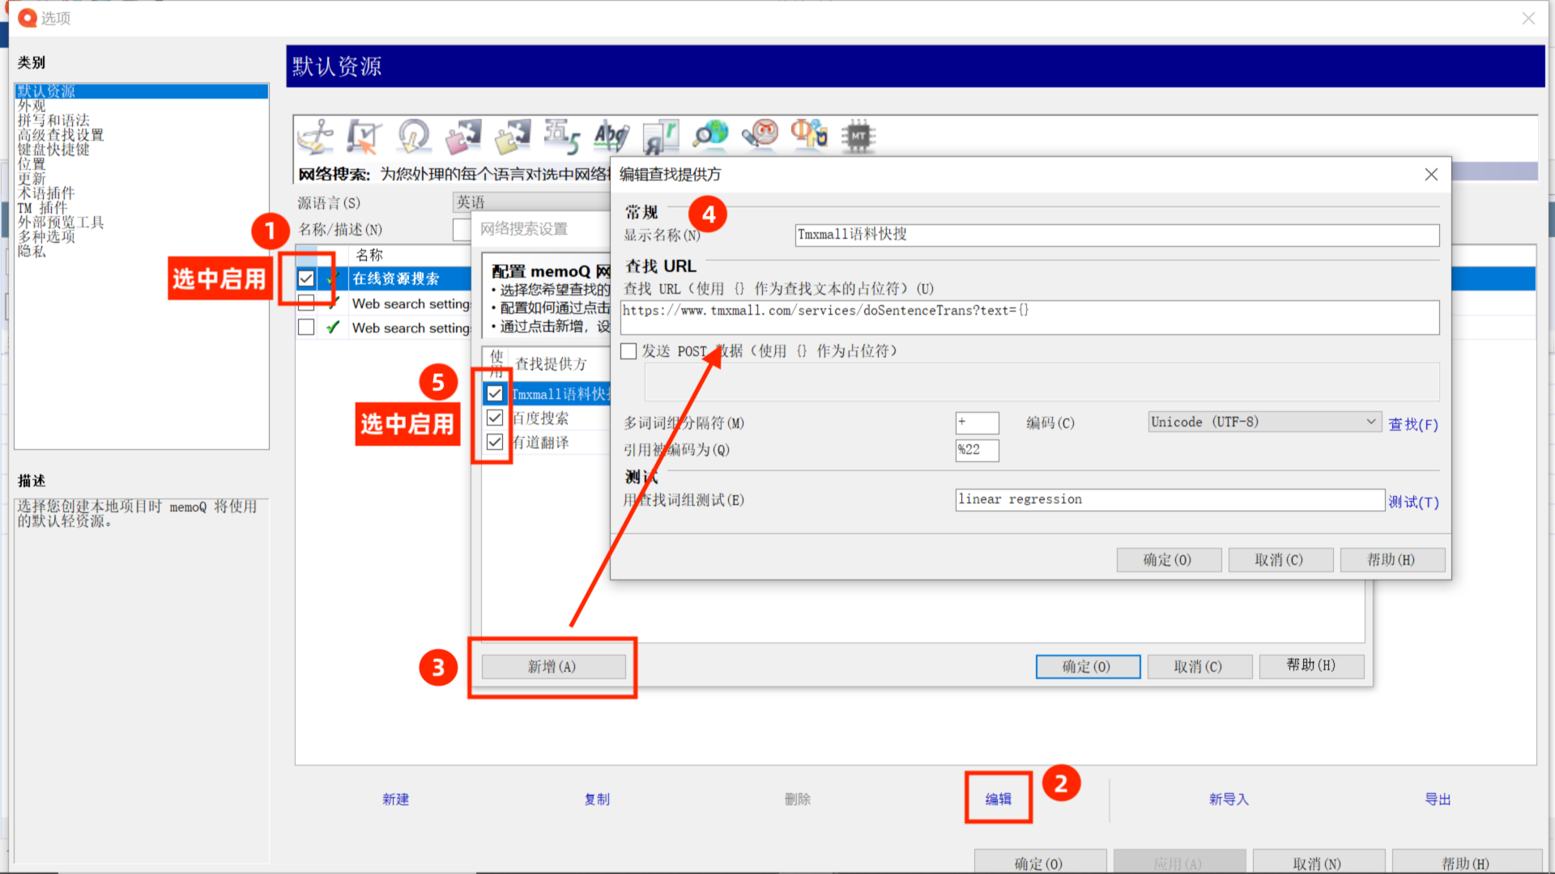Open auto-translation rules number 5 icon
The height and width of the screenshot is (874, 1555).
click(562, 136)
